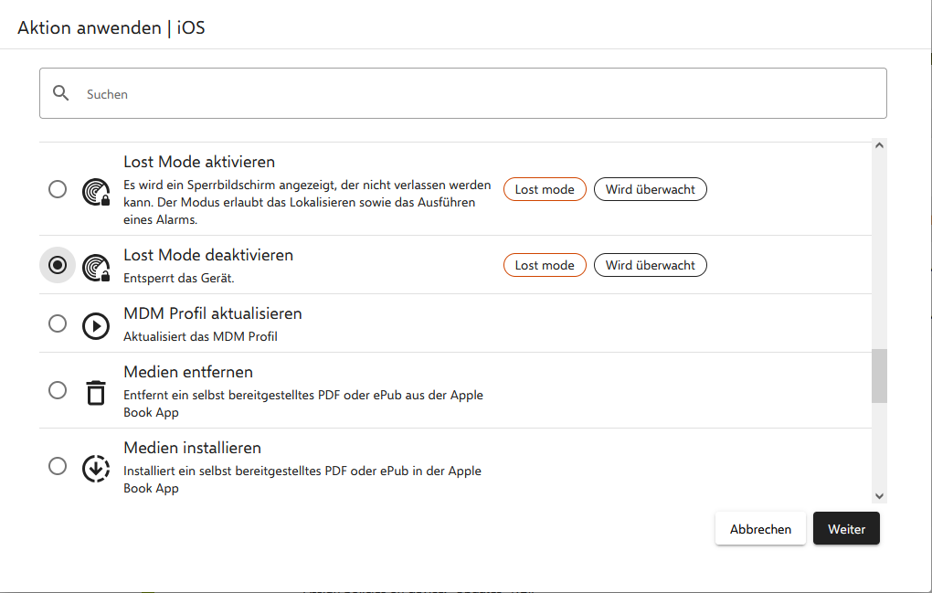Select the MDM Profil aktualisieren radio button

tap(58, 323)
